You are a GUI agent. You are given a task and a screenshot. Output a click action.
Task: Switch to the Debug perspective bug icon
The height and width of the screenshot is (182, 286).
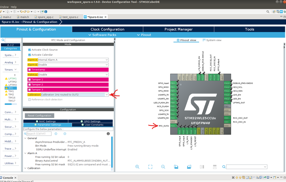coord(285,12)
